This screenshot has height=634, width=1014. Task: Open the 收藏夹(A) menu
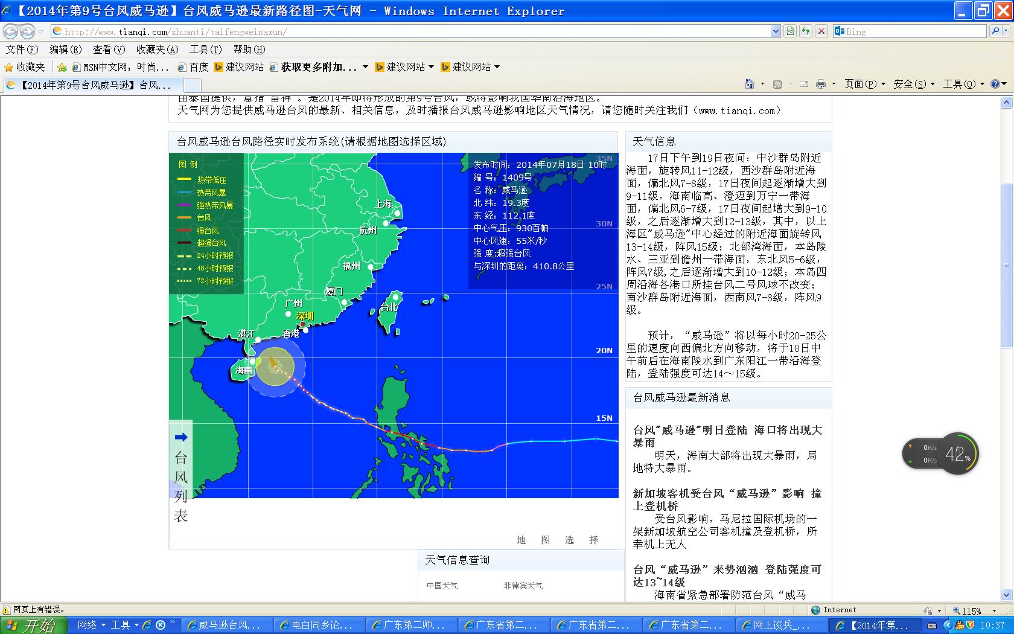point(157,50)
